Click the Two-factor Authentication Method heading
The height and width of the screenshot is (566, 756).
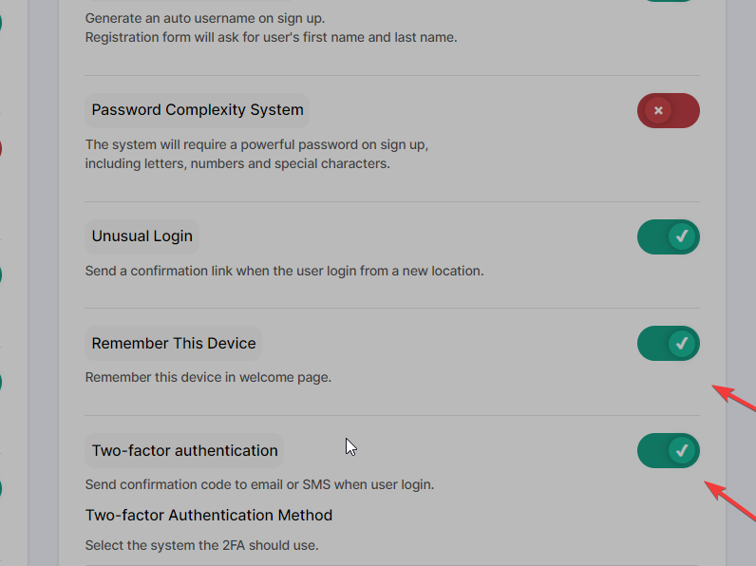(x=209, y=516)
